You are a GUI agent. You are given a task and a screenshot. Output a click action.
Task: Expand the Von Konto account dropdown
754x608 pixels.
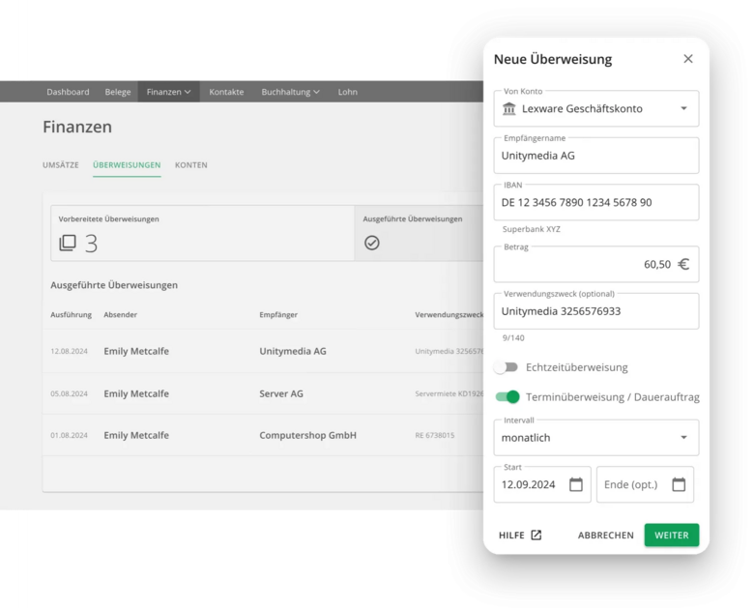pyautogui.click(x=683, y=109)
